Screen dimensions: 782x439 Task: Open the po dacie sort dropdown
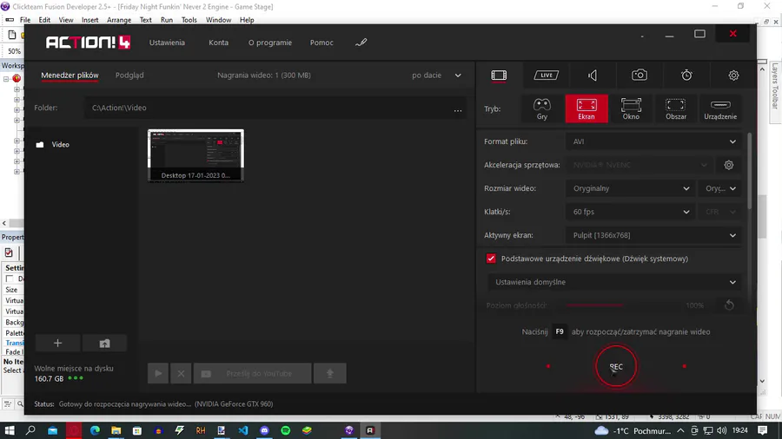[x=436, y=75]
